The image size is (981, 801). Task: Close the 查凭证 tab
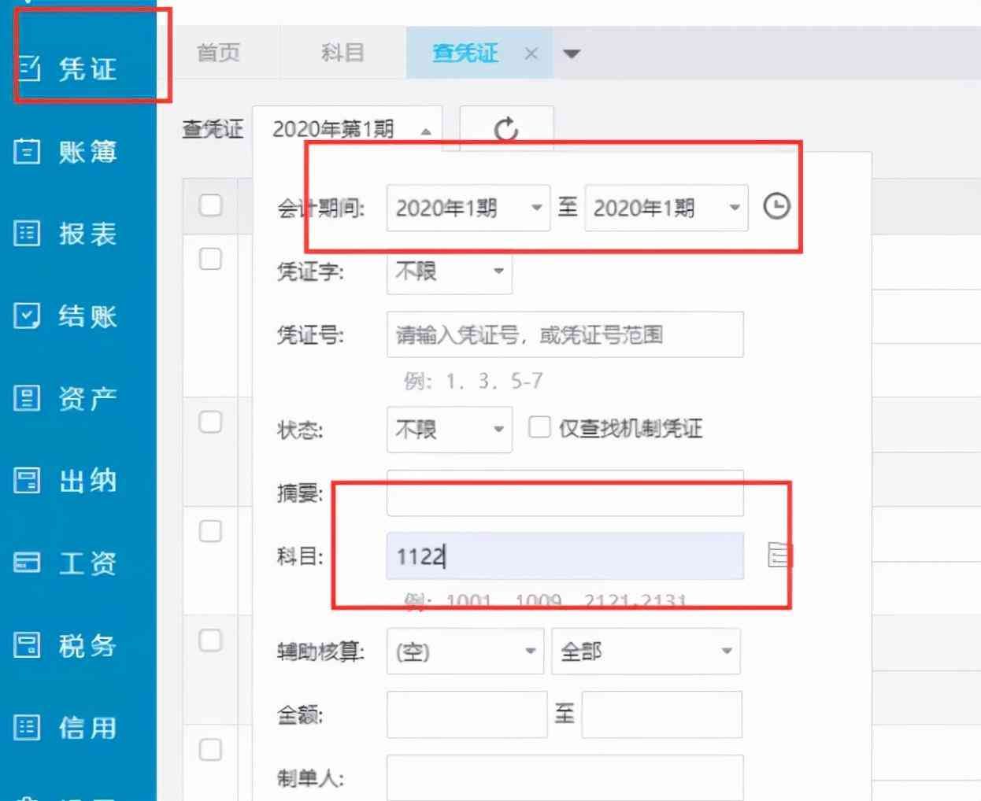click(x=531, y=54)
